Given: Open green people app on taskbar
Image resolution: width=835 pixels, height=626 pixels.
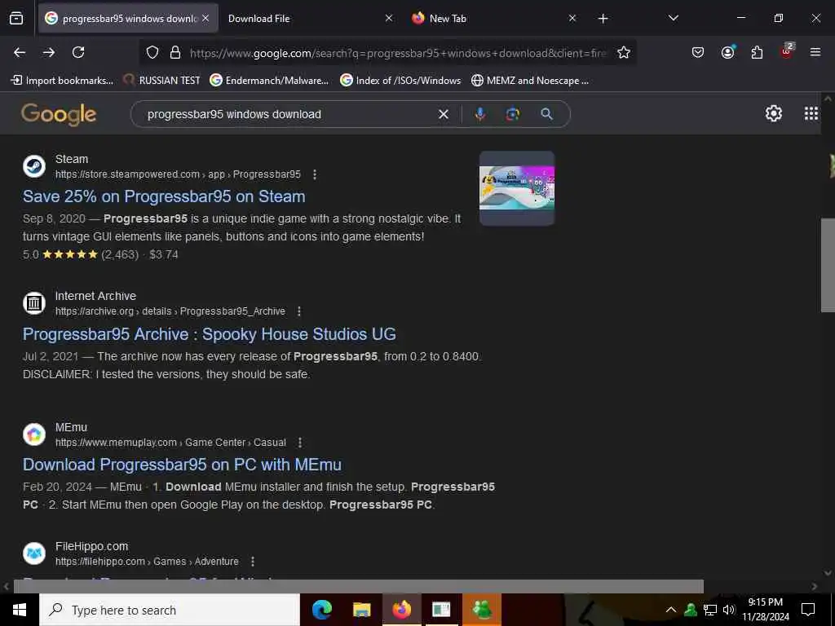Looking at the screenshot, I should (x=481, y=610).
